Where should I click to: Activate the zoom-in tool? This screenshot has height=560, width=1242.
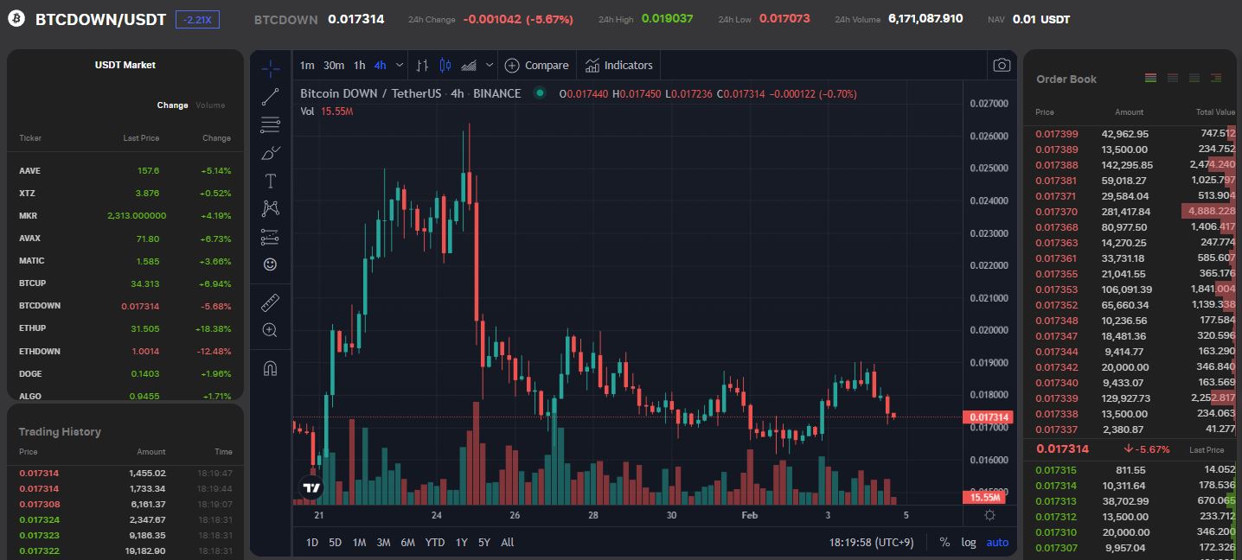click(270, 330)
